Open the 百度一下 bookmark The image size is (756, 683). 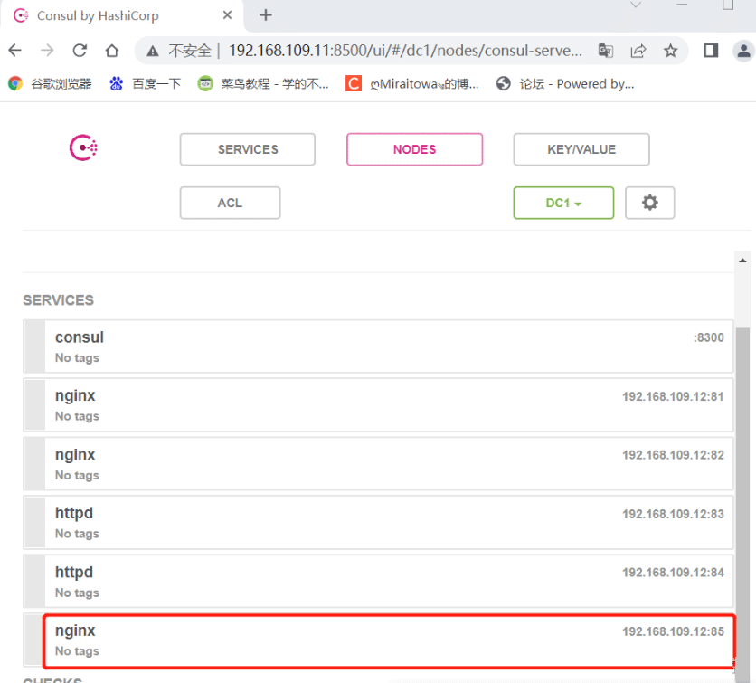[x=145, y=84]
